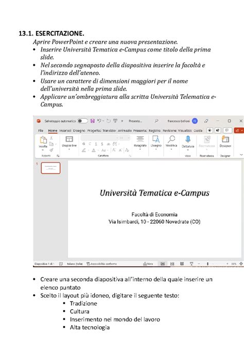
Task: Click the zoom slider handle
Action: pos(207,264)
